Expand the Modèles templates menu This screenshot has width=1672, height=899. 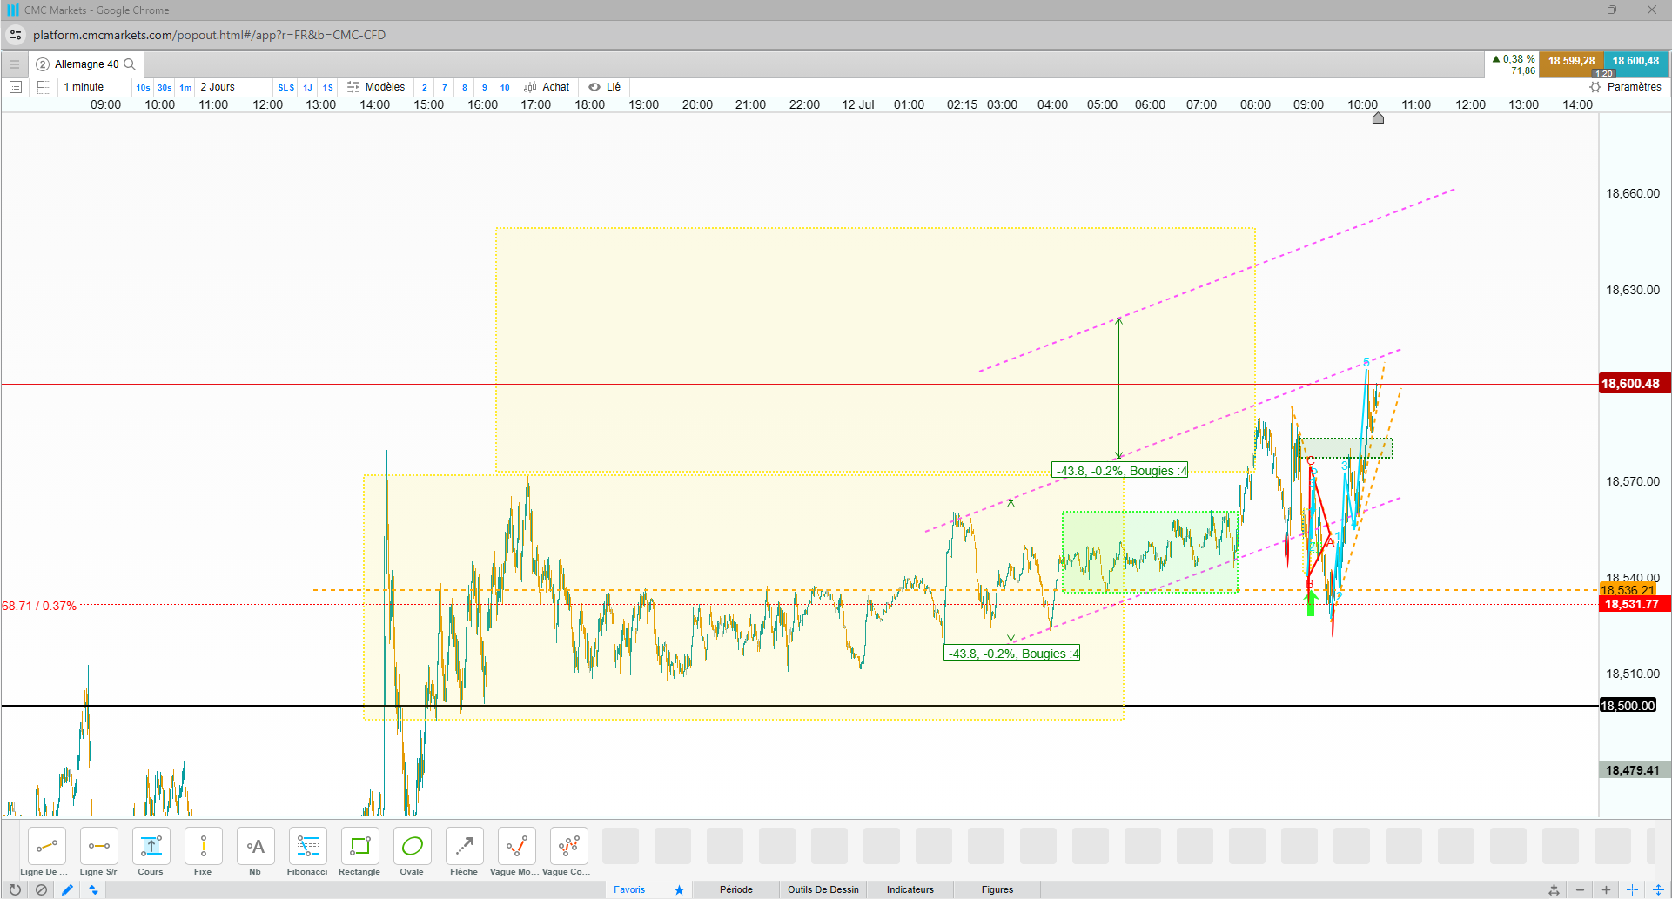click(x=376, y=87)
